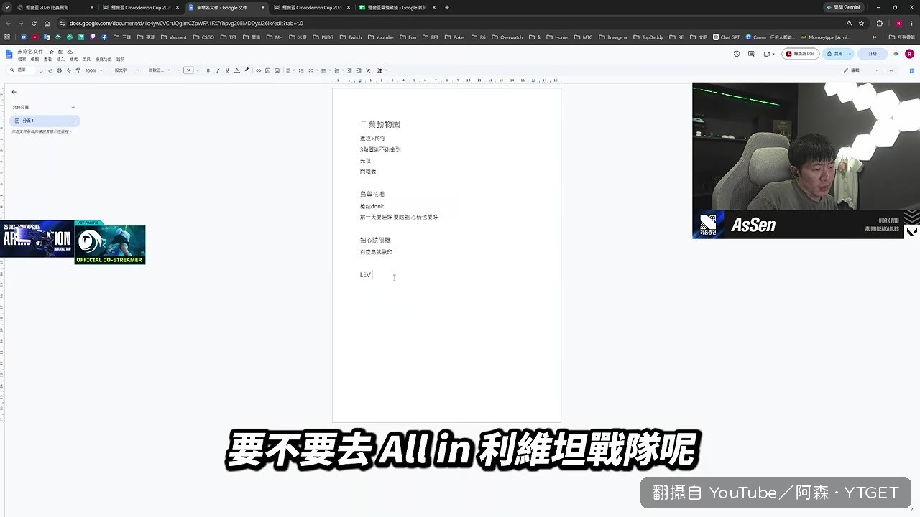Image resolution: width=920 pixels, height=517 pixels.
Task: Click the 問問 Gemini button in Chrome
Action: tap(843, 7)
